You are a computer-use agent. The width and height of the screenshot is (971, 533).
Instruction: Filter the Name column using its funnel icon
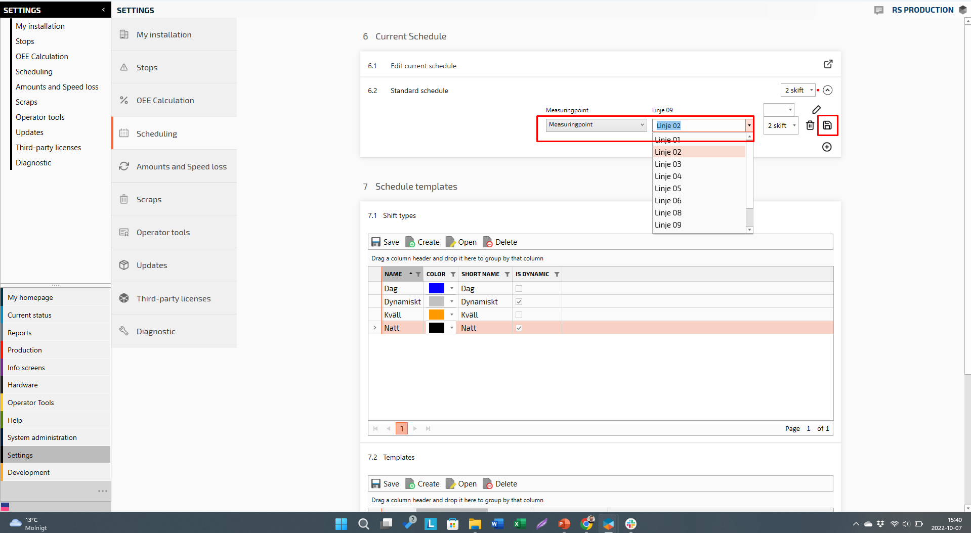(418, 274)
